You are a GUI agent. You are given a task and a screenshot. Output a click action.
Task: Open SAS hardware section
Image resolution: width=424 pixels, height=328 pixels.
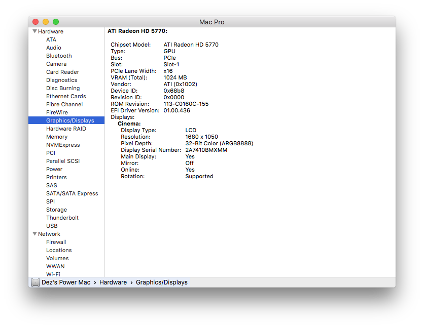(x=51, y=185)
